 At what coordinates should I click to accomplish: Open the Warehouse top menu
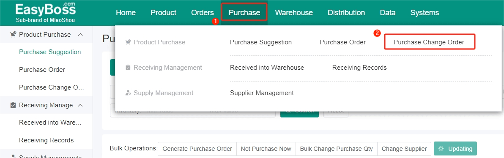coord(294,13)
